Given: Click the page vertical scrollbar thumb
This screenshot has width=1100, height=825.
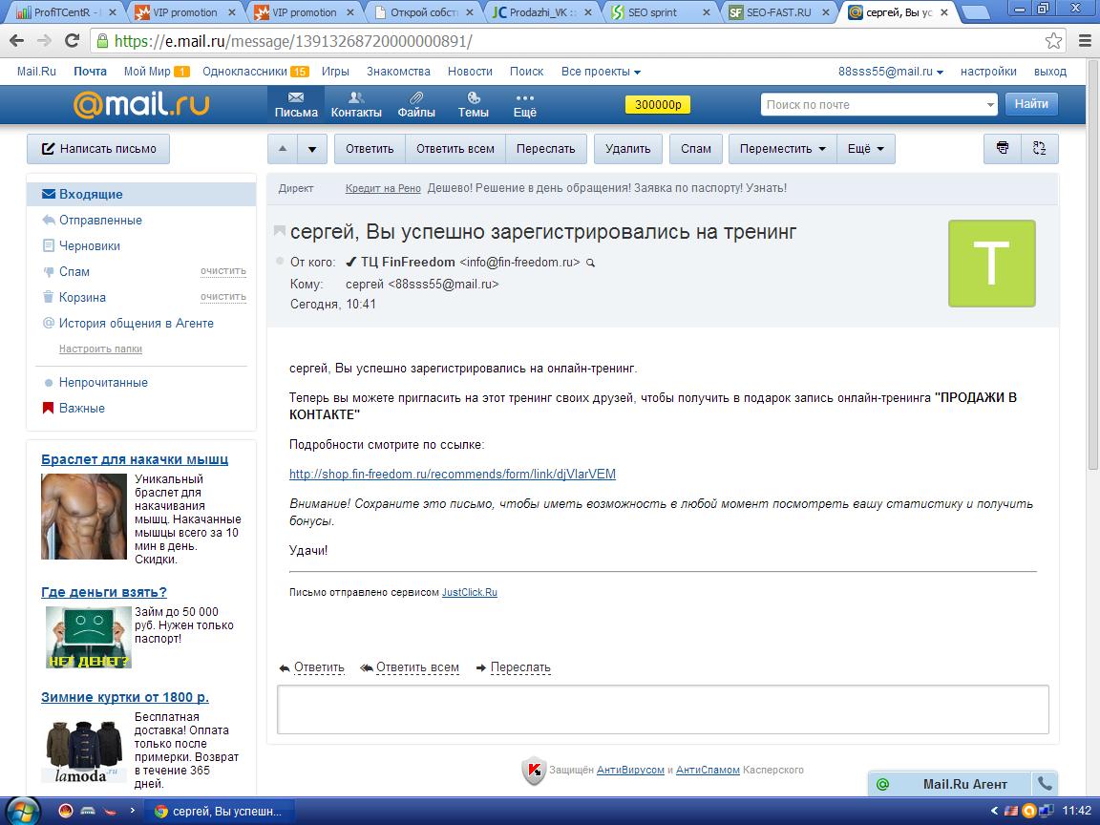Looking at the screenshot, I should (x=1093, y=264).
